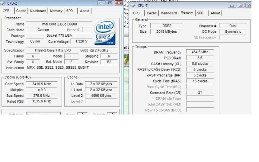Image resolution: width=259 pixels, height=162 pixels.
Task: Click the Package value 'Socket 775 LGA'
Action: pyautogui.click(x=59, y=36)
